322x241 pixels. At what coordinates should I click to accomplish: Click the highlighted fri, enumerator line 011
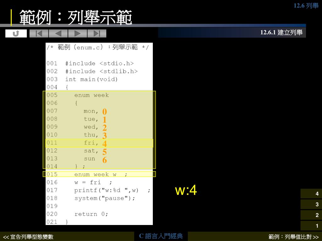99,143
